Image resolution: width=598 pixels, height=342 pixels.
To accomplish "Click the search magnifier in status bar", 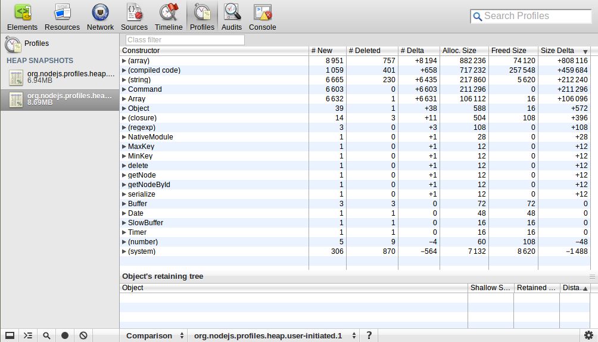I will pyautogui.click(x=46, y=335).
